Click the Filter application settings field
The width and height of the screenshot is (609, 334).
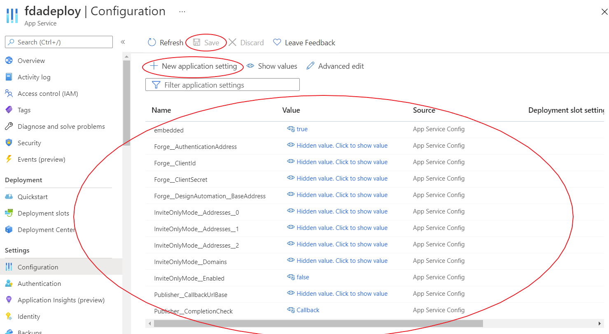coord(222,85)
